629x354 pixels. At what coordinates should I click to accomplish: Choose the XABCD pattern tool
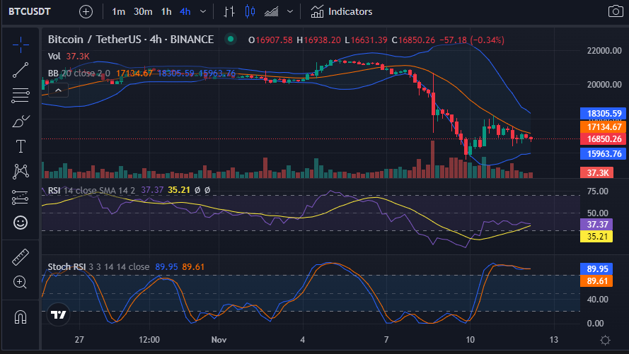pyautogui.click(x=21, y=172)
